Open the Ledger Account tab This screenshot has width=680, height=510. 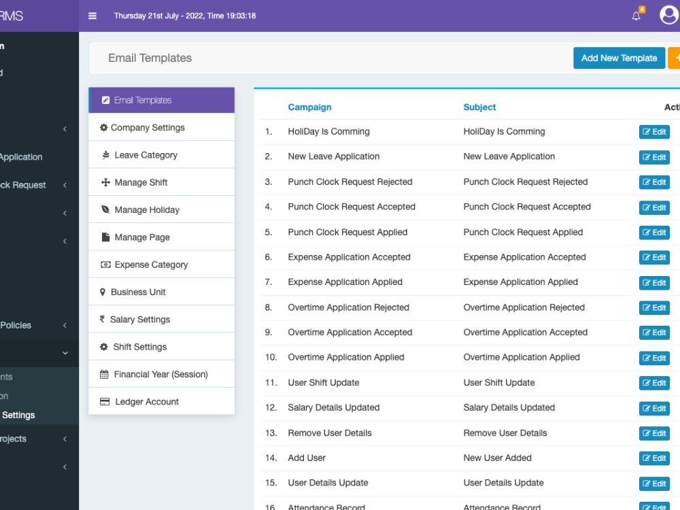pyautogui.click(x=161, y=402)
